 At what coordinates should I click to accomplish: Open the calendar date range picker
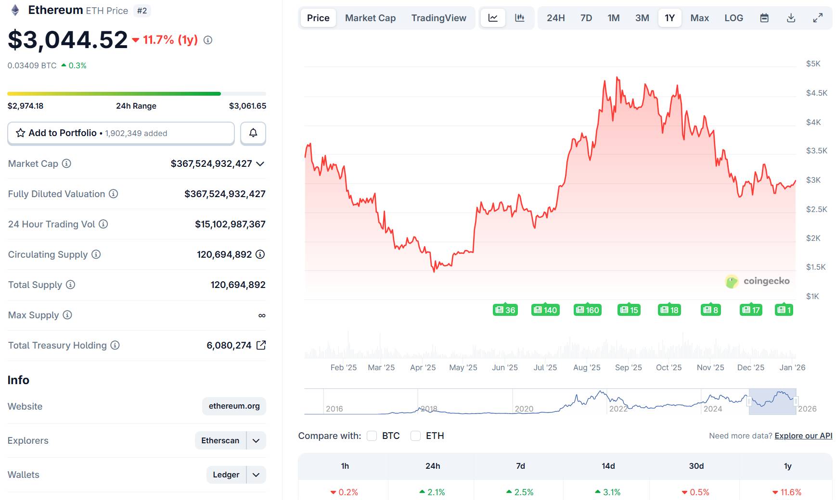(764, 18)
